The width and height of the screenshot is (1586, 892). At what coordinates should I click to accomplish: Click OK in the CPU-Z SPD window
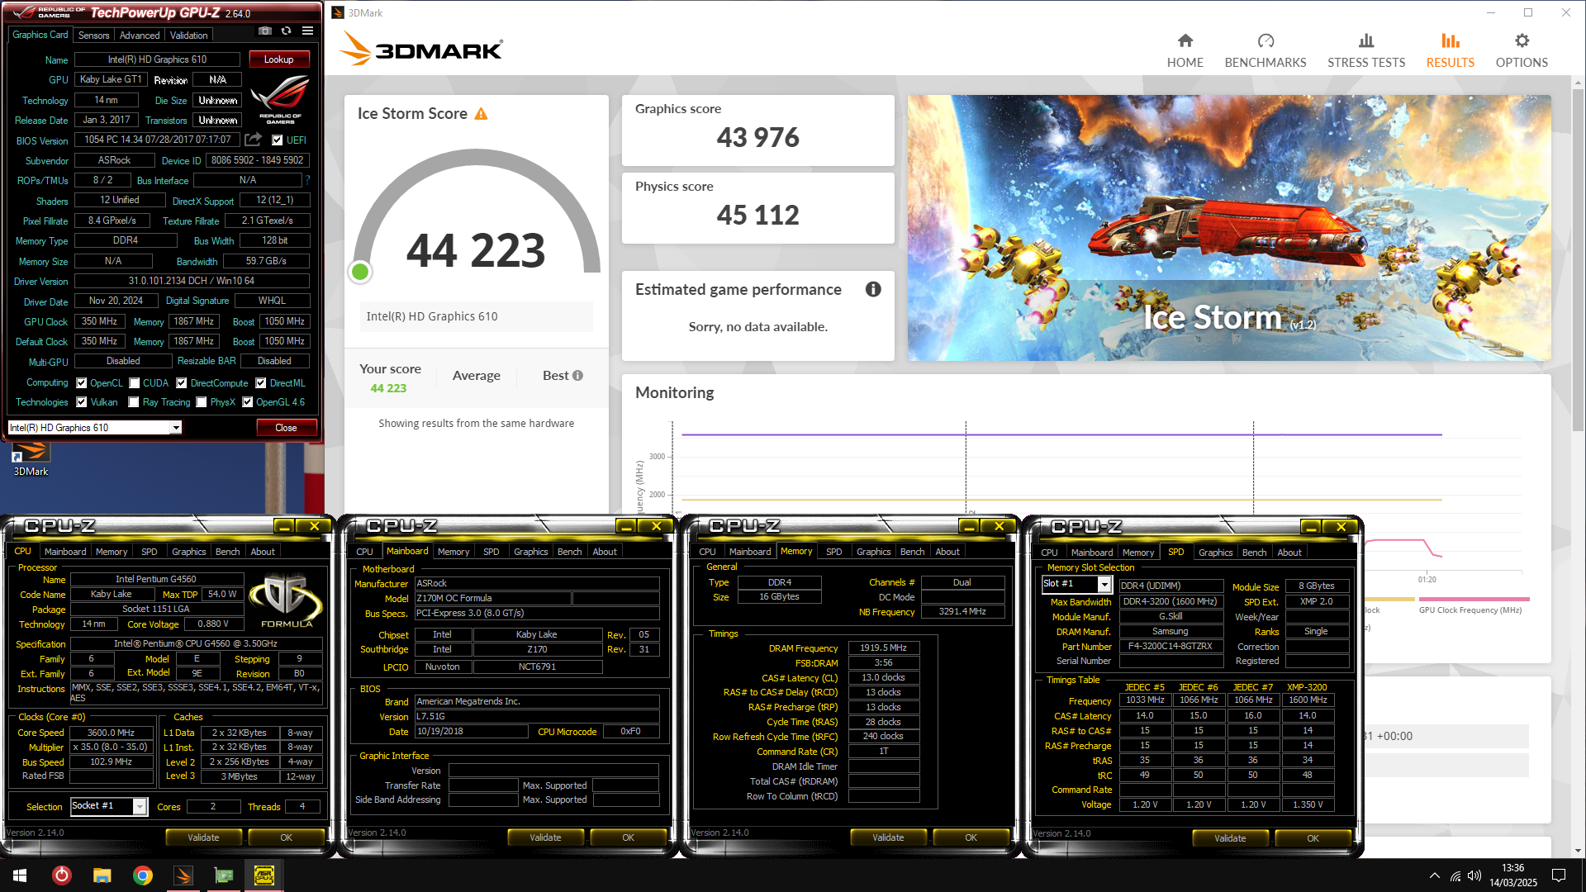pos(1313,838)
